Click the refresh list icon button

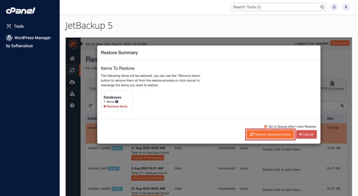(x=91, y=106)
